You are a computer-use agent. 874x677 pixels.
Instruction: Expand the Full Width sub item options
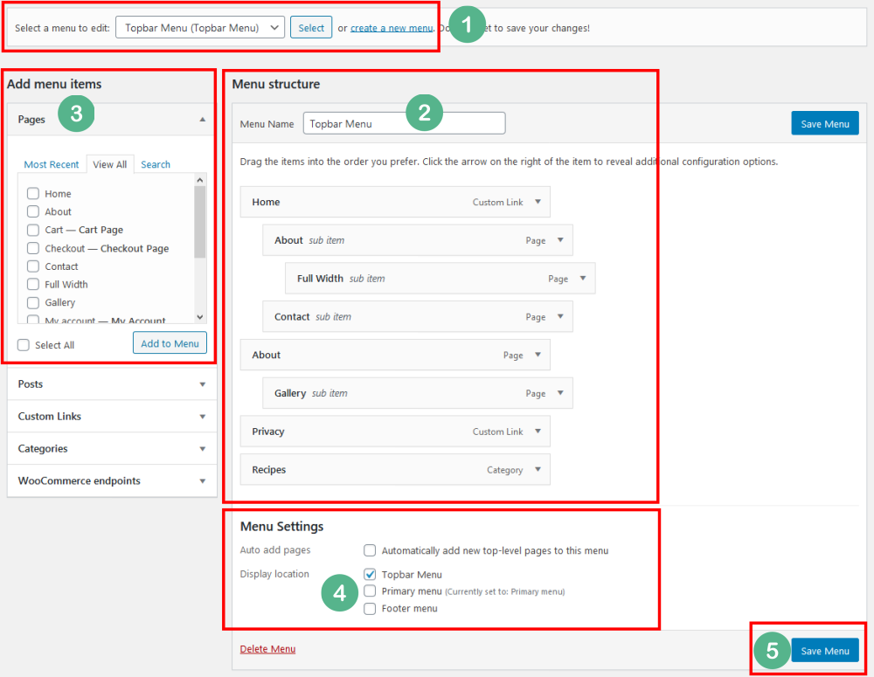point(582,278)
